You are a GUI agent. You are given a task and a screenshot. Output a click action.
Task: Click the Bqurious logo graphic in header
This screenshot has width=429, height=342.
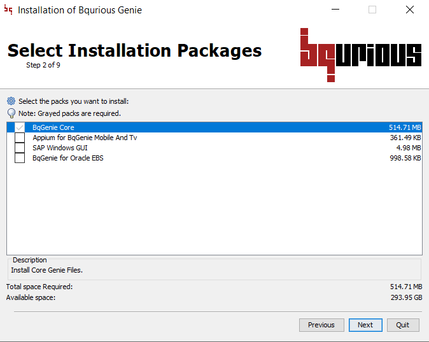tap(361, 55)
